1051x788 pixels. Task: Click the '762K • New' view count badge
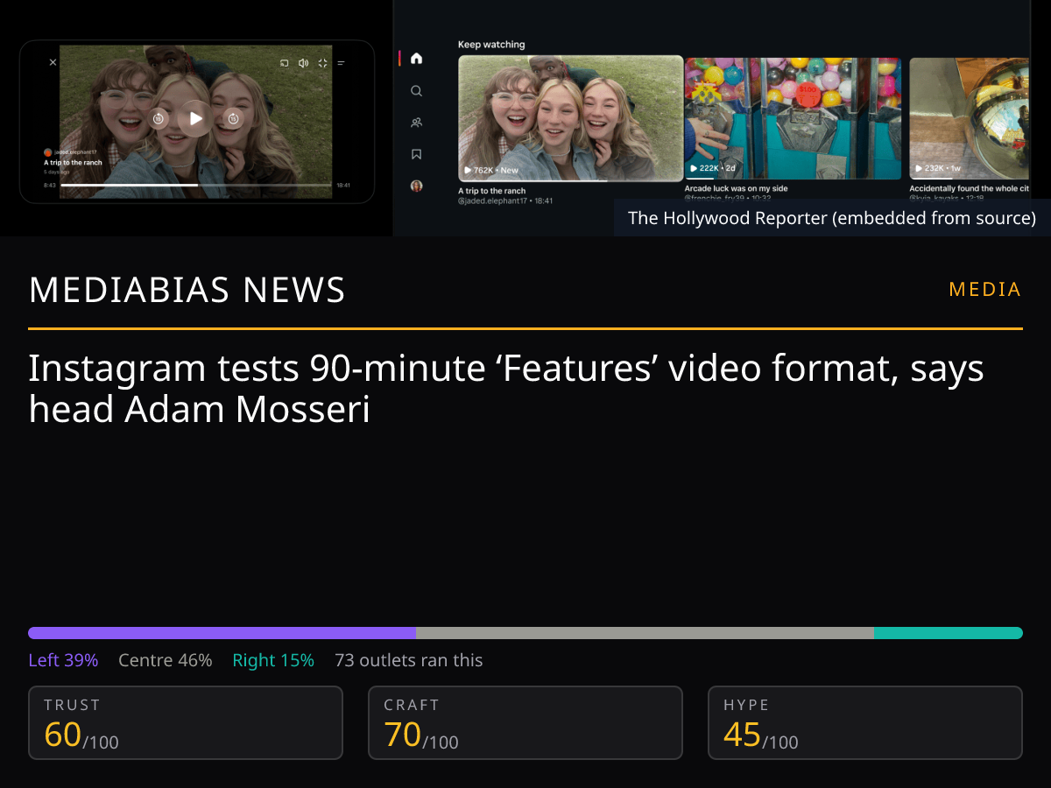[x=490, y=170]
